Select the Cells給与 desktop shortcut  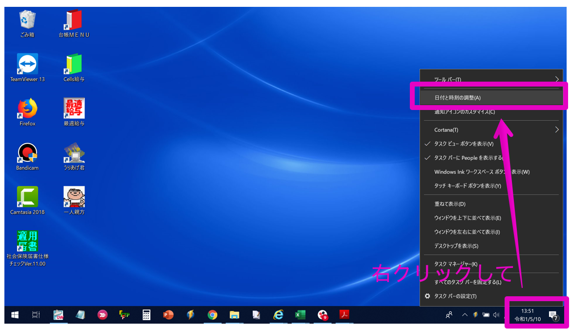tap(74, 68)
